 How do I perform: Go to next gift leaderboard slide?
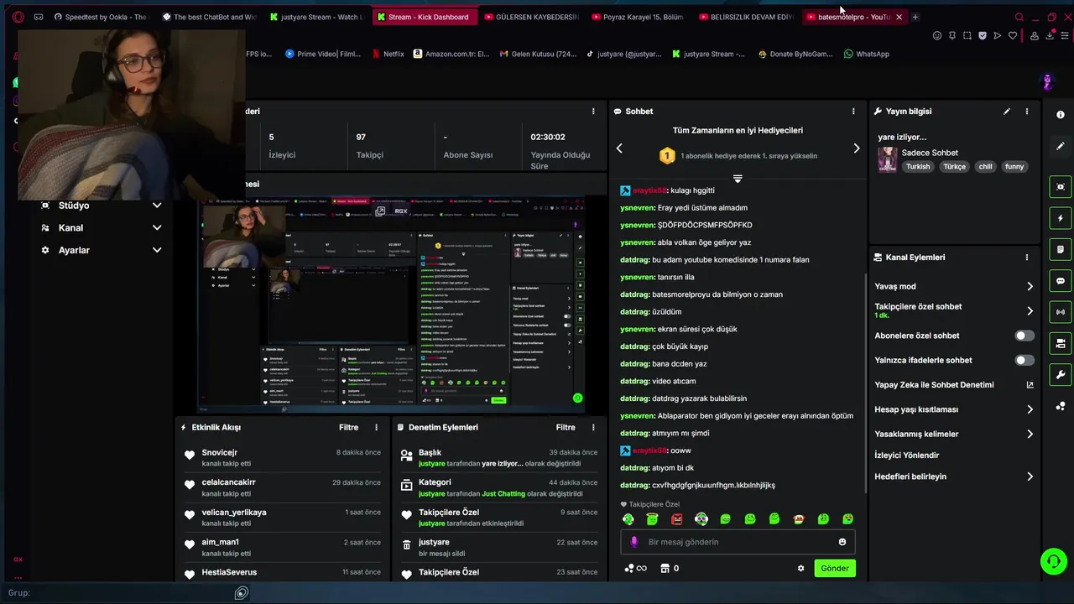coord(856,148)
